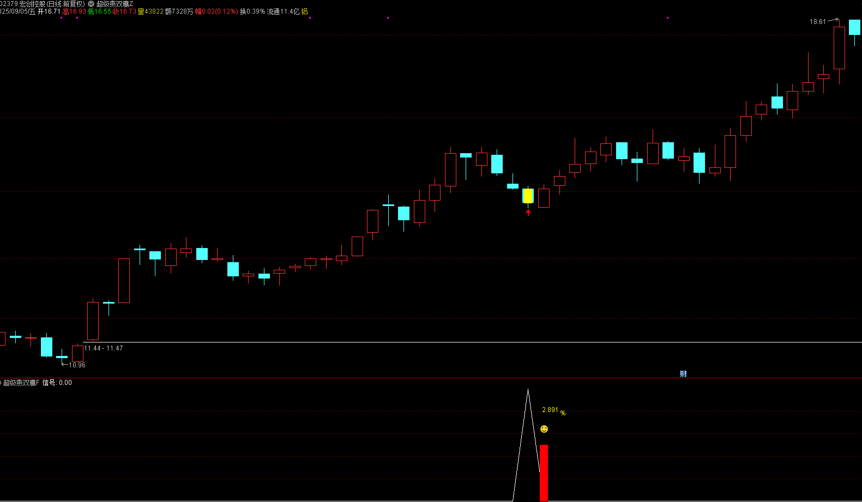The width and height of the screenshot is (862, 502).
Task: Click the 2.891 % value in sub-chart
Action: [x=553, y=411]
